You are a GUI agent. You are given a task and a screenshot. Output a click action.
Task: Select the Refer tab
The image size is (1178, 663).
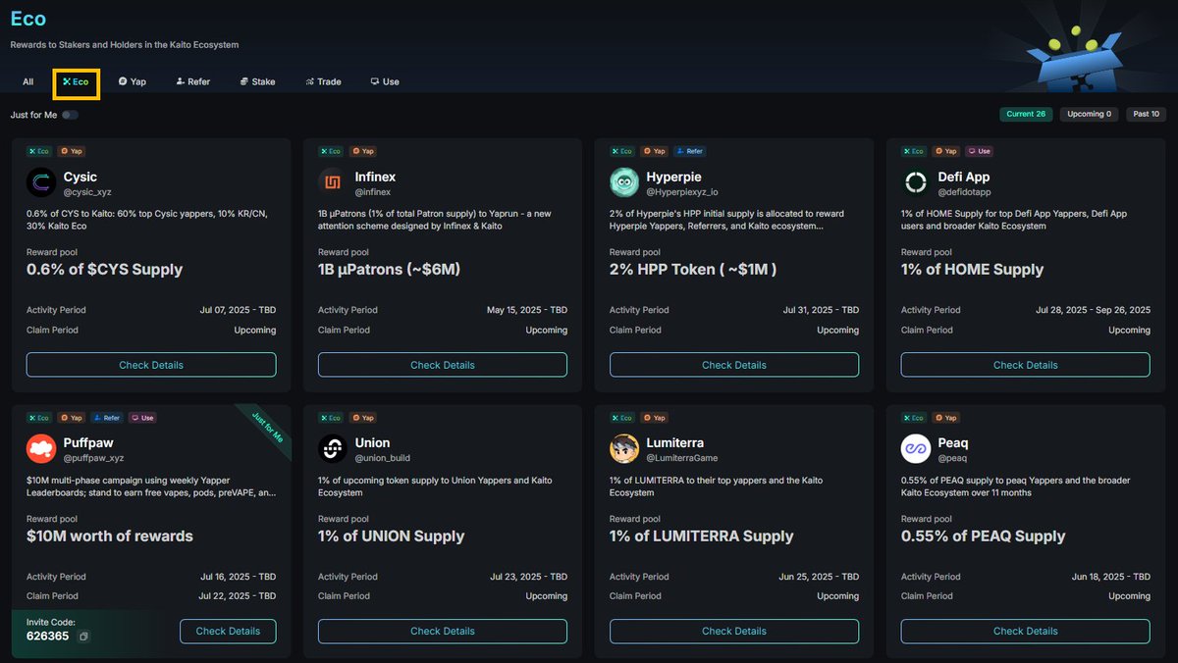[x=192, y=81]
